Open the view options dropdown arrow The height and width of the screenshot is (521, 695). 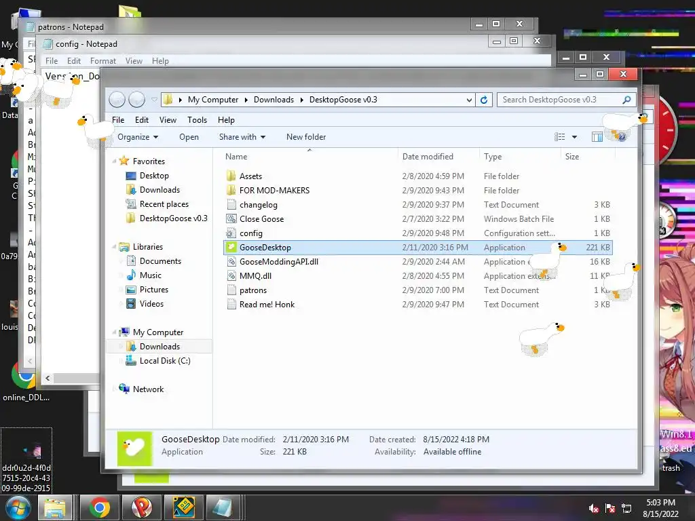pos(574,137)
